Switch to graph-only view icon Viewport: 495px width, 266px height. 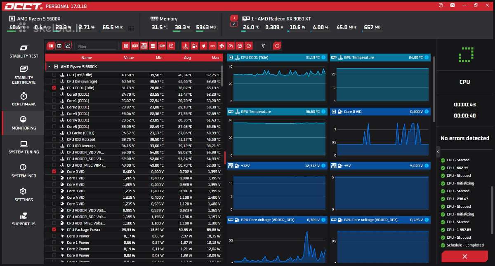(x=68, y=46)
